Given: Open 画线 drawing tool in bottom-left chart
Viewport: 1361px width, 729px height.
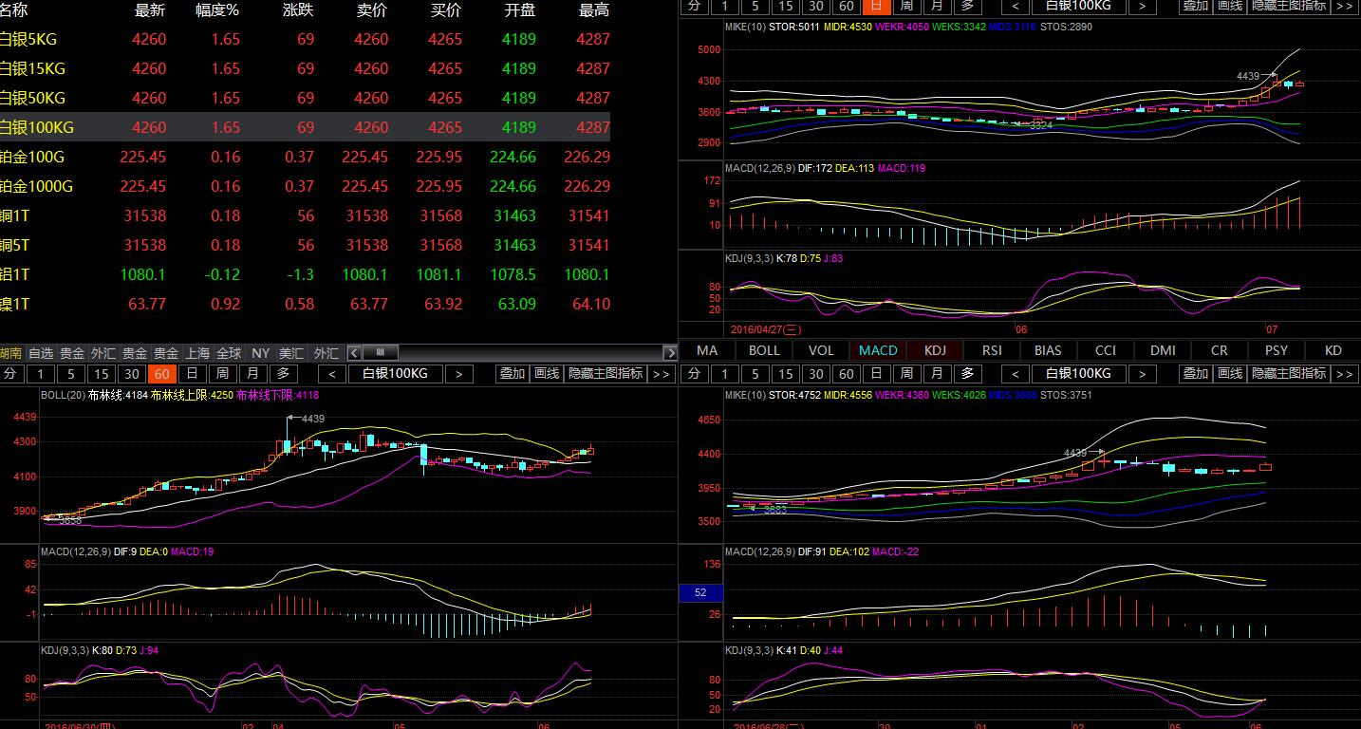Looking at the screenshot, I should [x=547, y=374].
